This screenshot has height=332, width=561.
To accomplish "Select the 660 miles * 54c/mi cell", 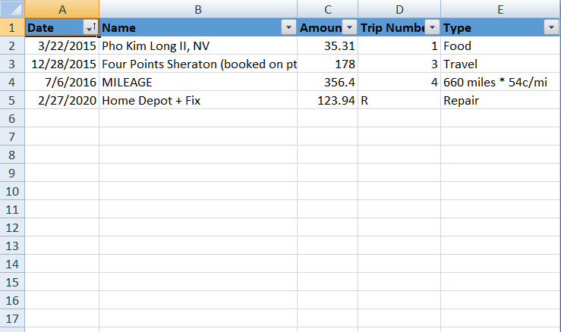I will [500, 83].
